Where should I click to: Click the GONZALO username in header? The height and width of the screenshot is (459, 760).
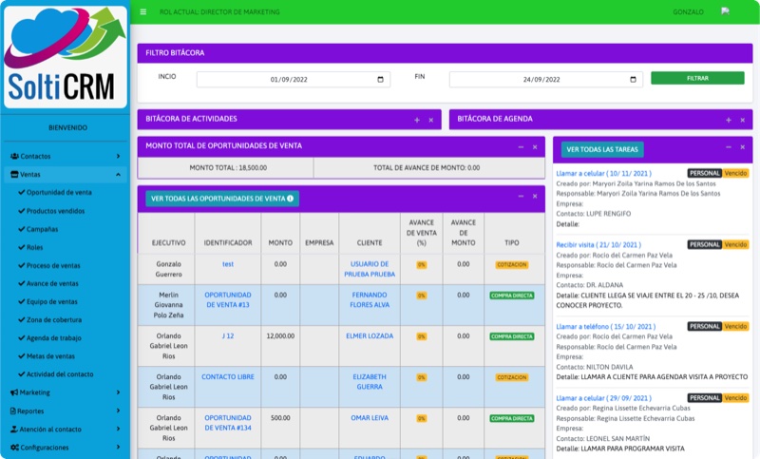(x=688, y=11)
